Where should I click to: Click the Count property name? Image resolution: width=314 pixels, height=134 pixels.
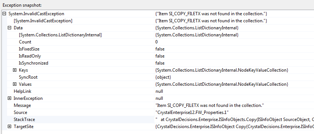[x=25, y=42]
